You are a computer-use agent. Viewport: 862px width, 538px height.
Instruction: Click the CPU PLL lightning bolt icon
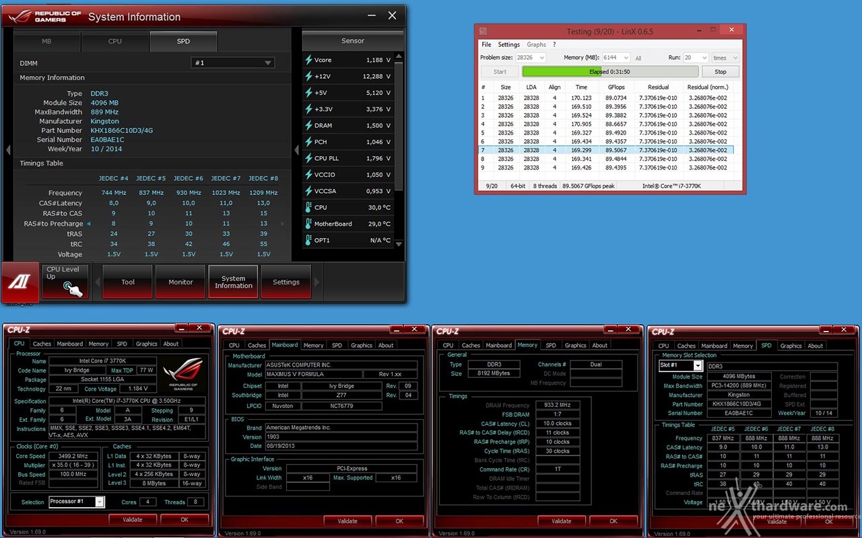click(308, 159)
